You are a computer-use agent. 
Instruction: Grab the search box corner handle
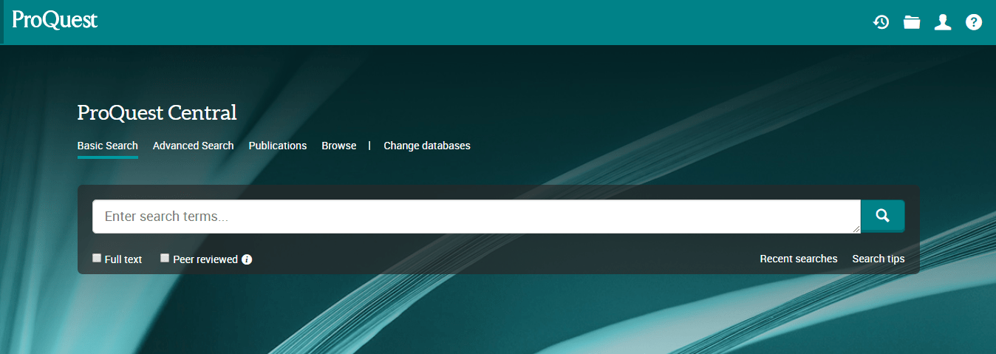point(856,229)
